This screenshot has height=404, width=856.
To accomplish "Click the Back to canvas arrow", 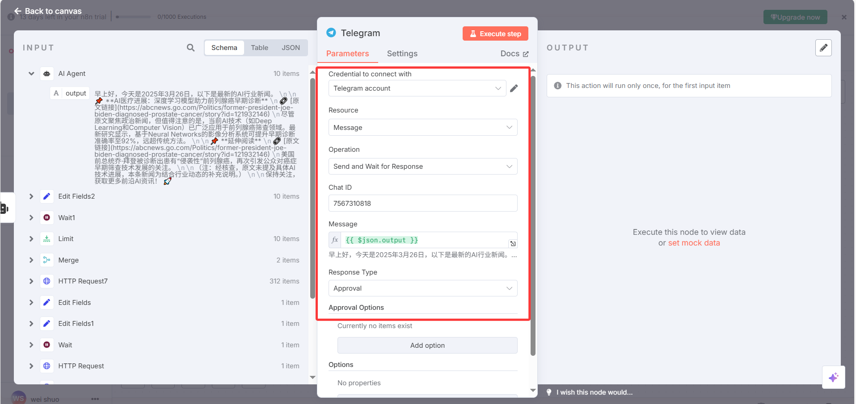I will [x=18, y=11].
